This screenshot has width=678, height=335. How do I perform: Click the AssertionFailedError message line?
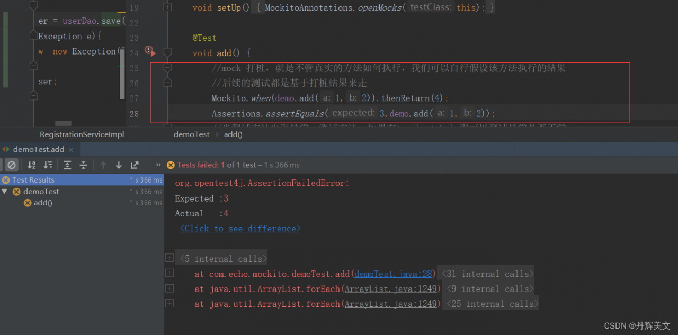tap(262, 183)
